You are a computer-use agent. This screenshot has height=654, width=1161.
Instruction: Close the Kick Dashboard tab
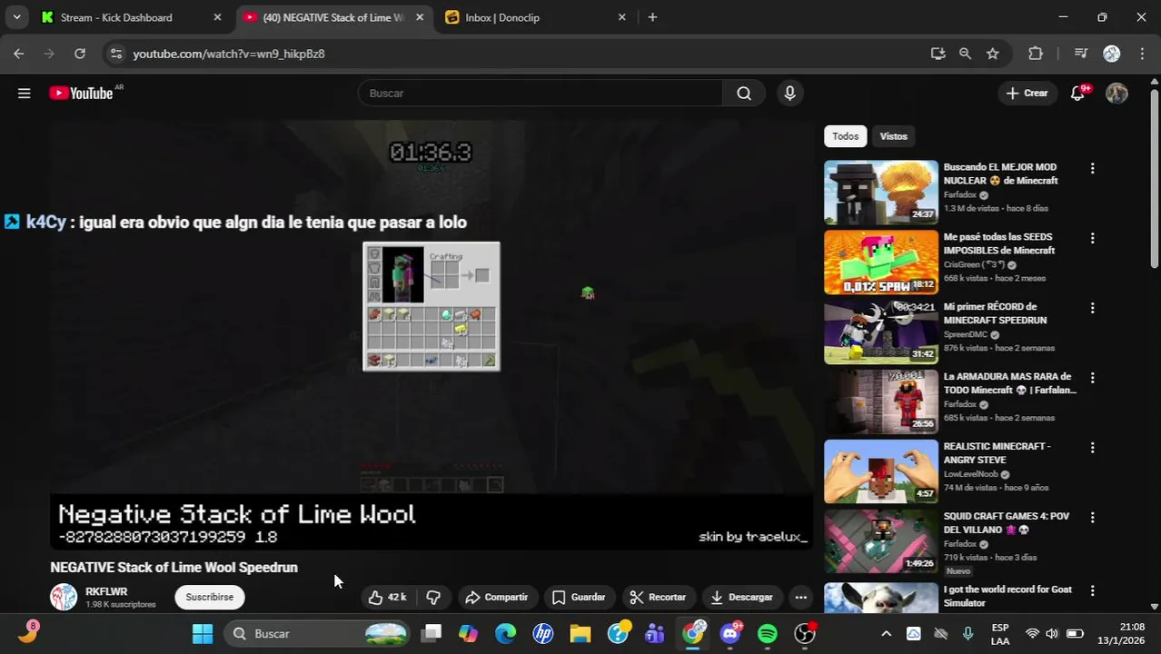click(x=217, y=17)
